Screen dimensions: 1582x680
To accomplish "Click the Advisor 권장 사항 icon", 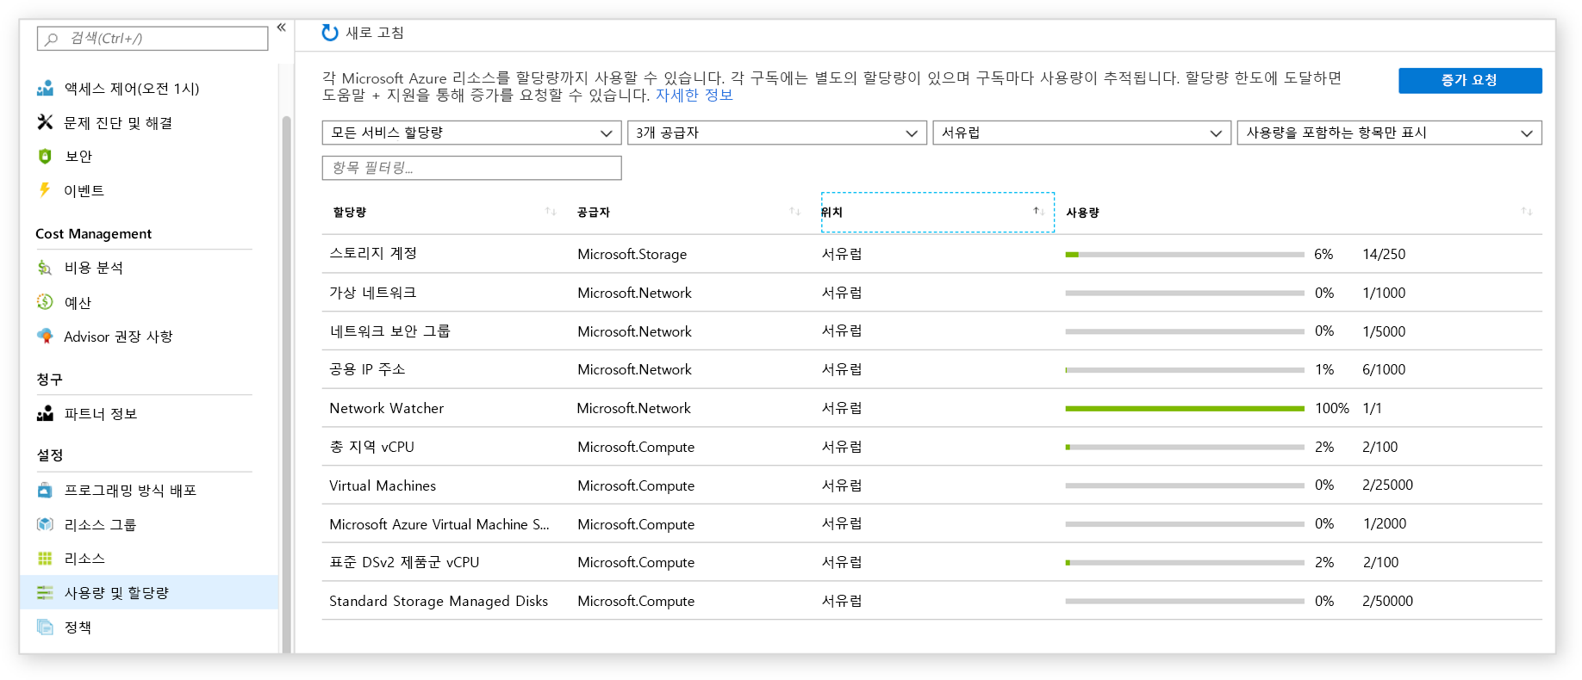I will (45, 336).
